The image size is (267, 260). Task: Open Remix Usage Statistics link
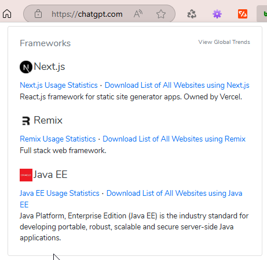(58, 139)
